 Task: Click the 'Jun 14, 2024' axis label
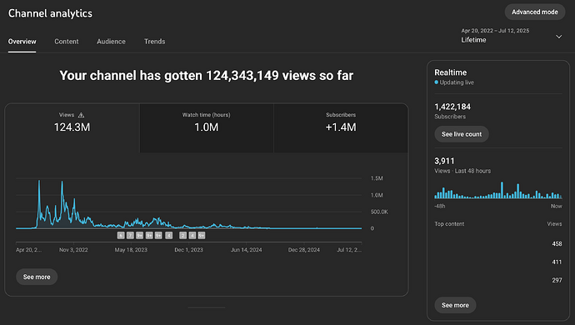pyautogui.click(x=246, y=250)
